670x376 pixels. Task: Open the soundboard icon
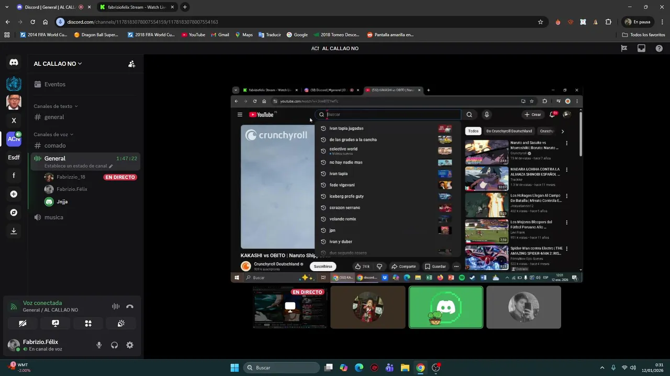[x=121, y=323]
